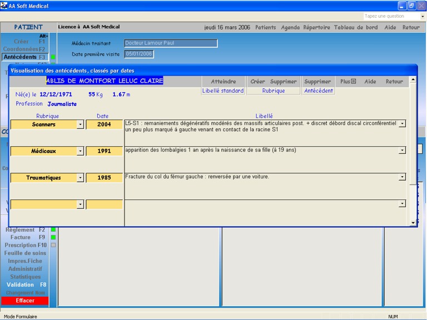
Task: Toggle green indicator next to Facture F9
Action: click(x=53, y=237)
